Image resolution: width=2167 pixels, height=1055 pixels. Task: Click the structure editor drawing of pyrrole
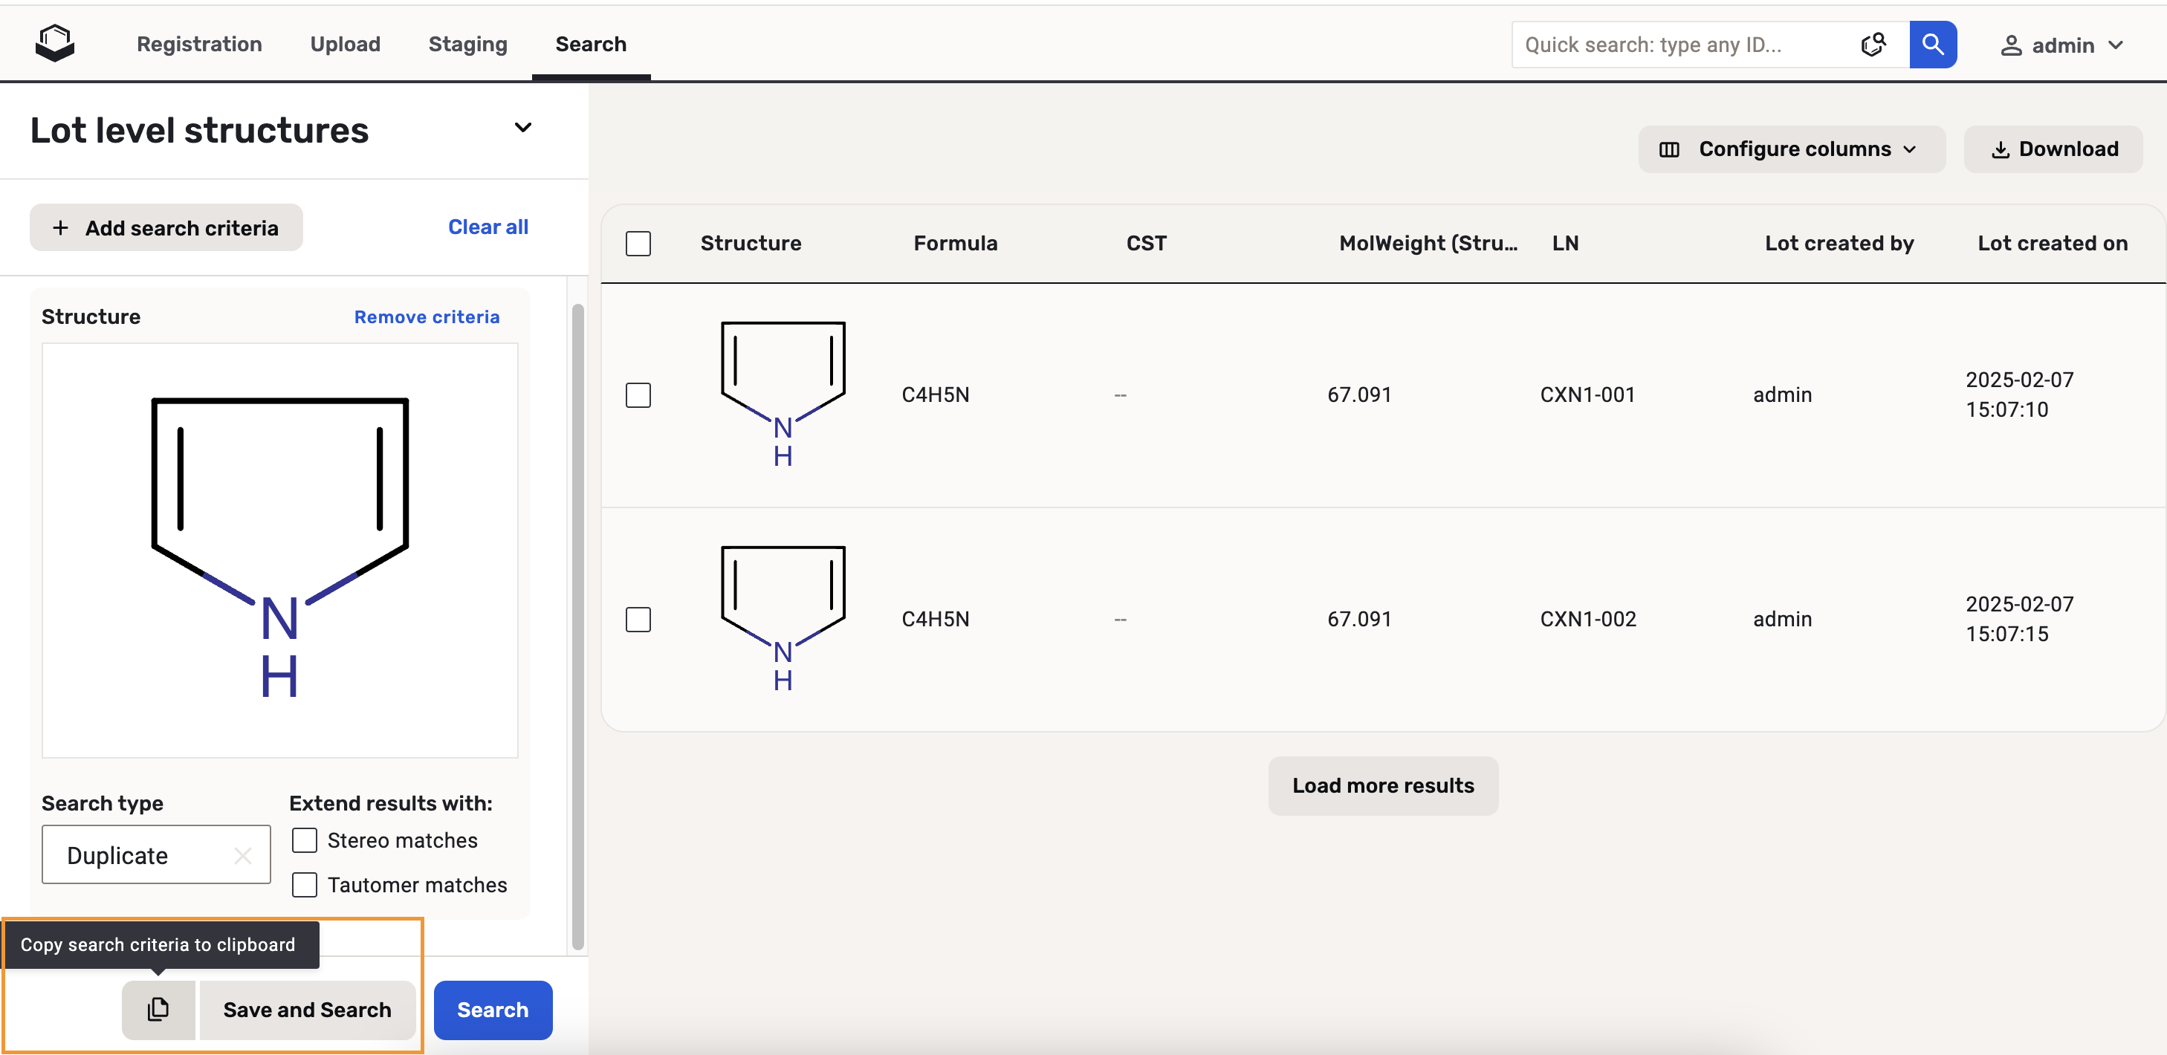[280, 549]
